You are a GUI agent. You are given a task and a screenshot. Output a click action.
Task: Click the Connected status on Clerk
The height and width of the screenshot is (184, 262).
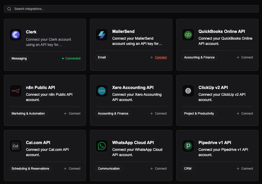(x=71, y=58)
